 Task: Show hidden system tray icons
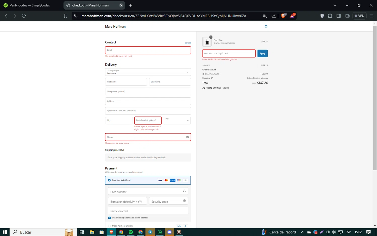(303, 232)
